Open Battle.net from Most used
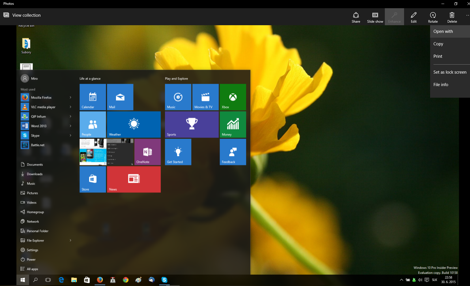Screen dimensions: 470x286 tap(33, 145)
